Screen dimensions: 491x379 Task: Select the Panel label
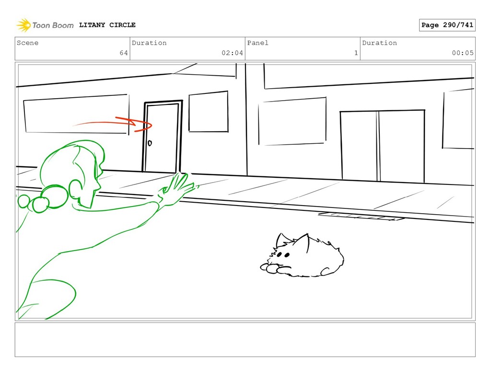pos(257,43)
